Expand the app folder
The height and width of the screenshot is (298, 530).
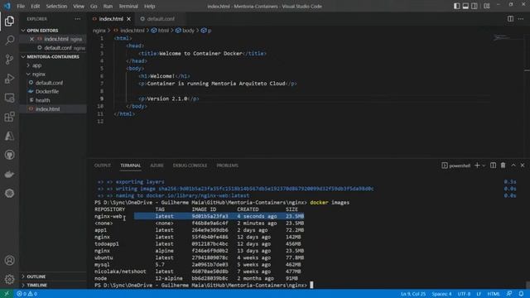[x=53, y=65]
